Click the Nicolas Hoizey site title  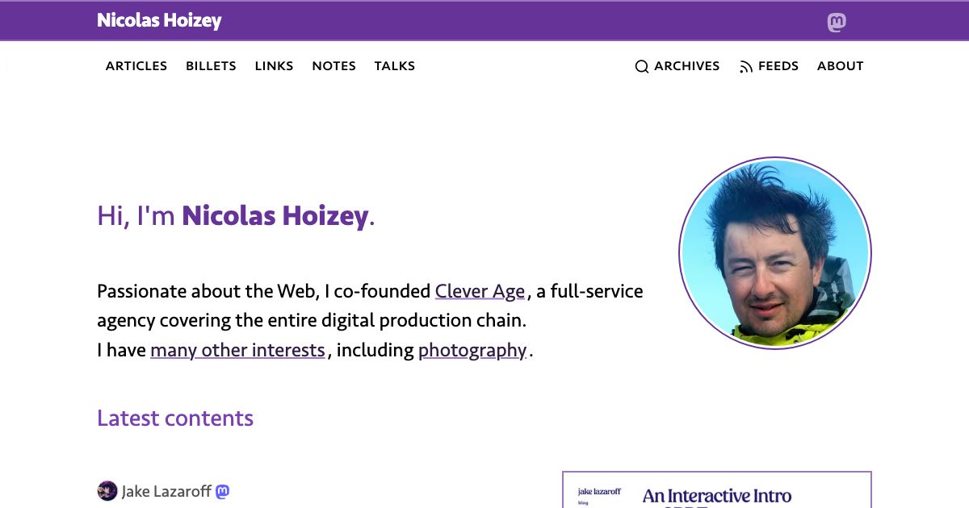(158, 21)
